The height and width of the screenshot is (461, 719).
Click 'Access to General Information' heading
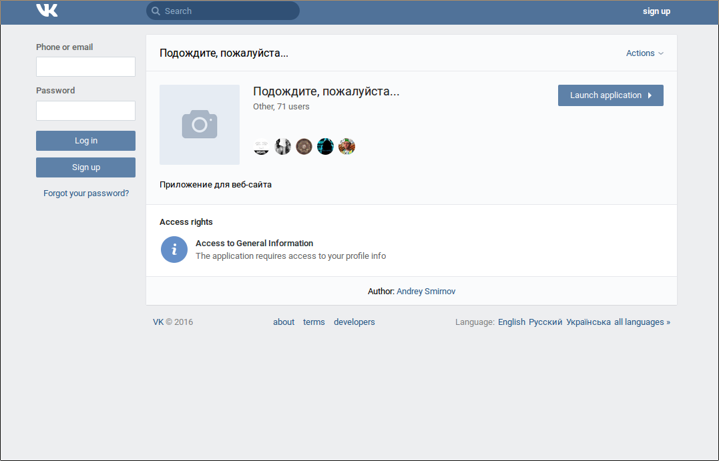254,244
